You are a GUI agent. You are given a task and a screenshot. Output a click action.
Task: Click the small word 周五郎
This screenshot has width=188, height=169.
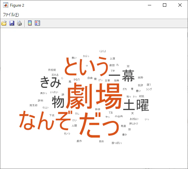click(33, 105)
